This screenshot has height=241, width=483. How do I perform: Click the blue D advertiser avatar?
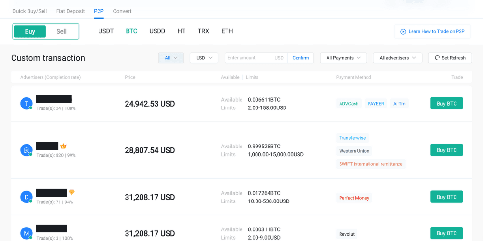click(26, 197)
